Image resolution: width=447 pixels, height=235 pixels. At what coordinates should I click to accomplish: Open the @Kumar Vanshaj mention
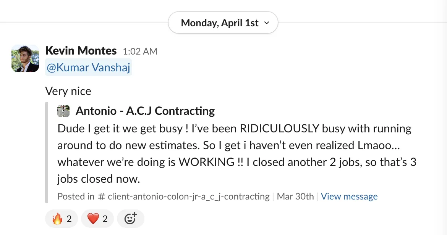[88, 68]
